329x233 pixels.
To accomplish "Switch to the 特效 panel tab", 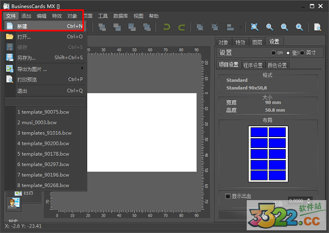I will pos(240,42).
